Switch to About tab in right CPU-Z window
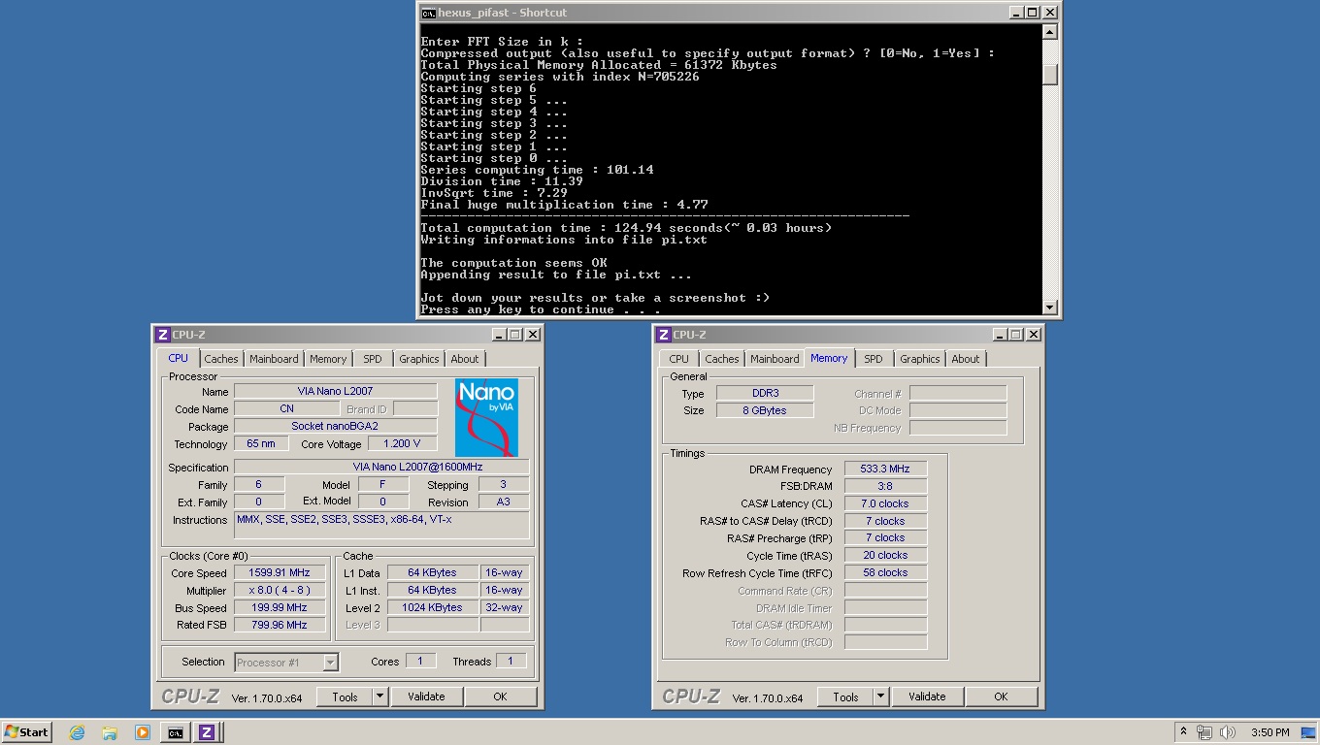 pyautogui.click(x=966, y=359)
